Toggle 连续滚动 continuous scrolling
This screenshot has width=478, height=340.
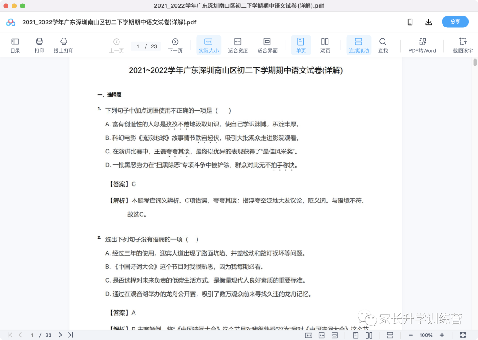pos(359,45)
